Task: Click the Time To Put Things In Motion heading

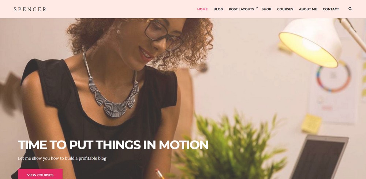Action: pos(113,145)
